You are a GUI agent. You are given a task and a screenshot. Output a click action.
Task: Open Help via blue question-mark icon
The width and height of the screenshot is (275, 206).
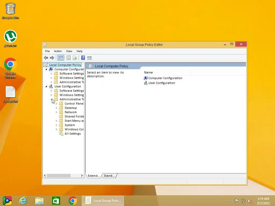click(83, 58)
